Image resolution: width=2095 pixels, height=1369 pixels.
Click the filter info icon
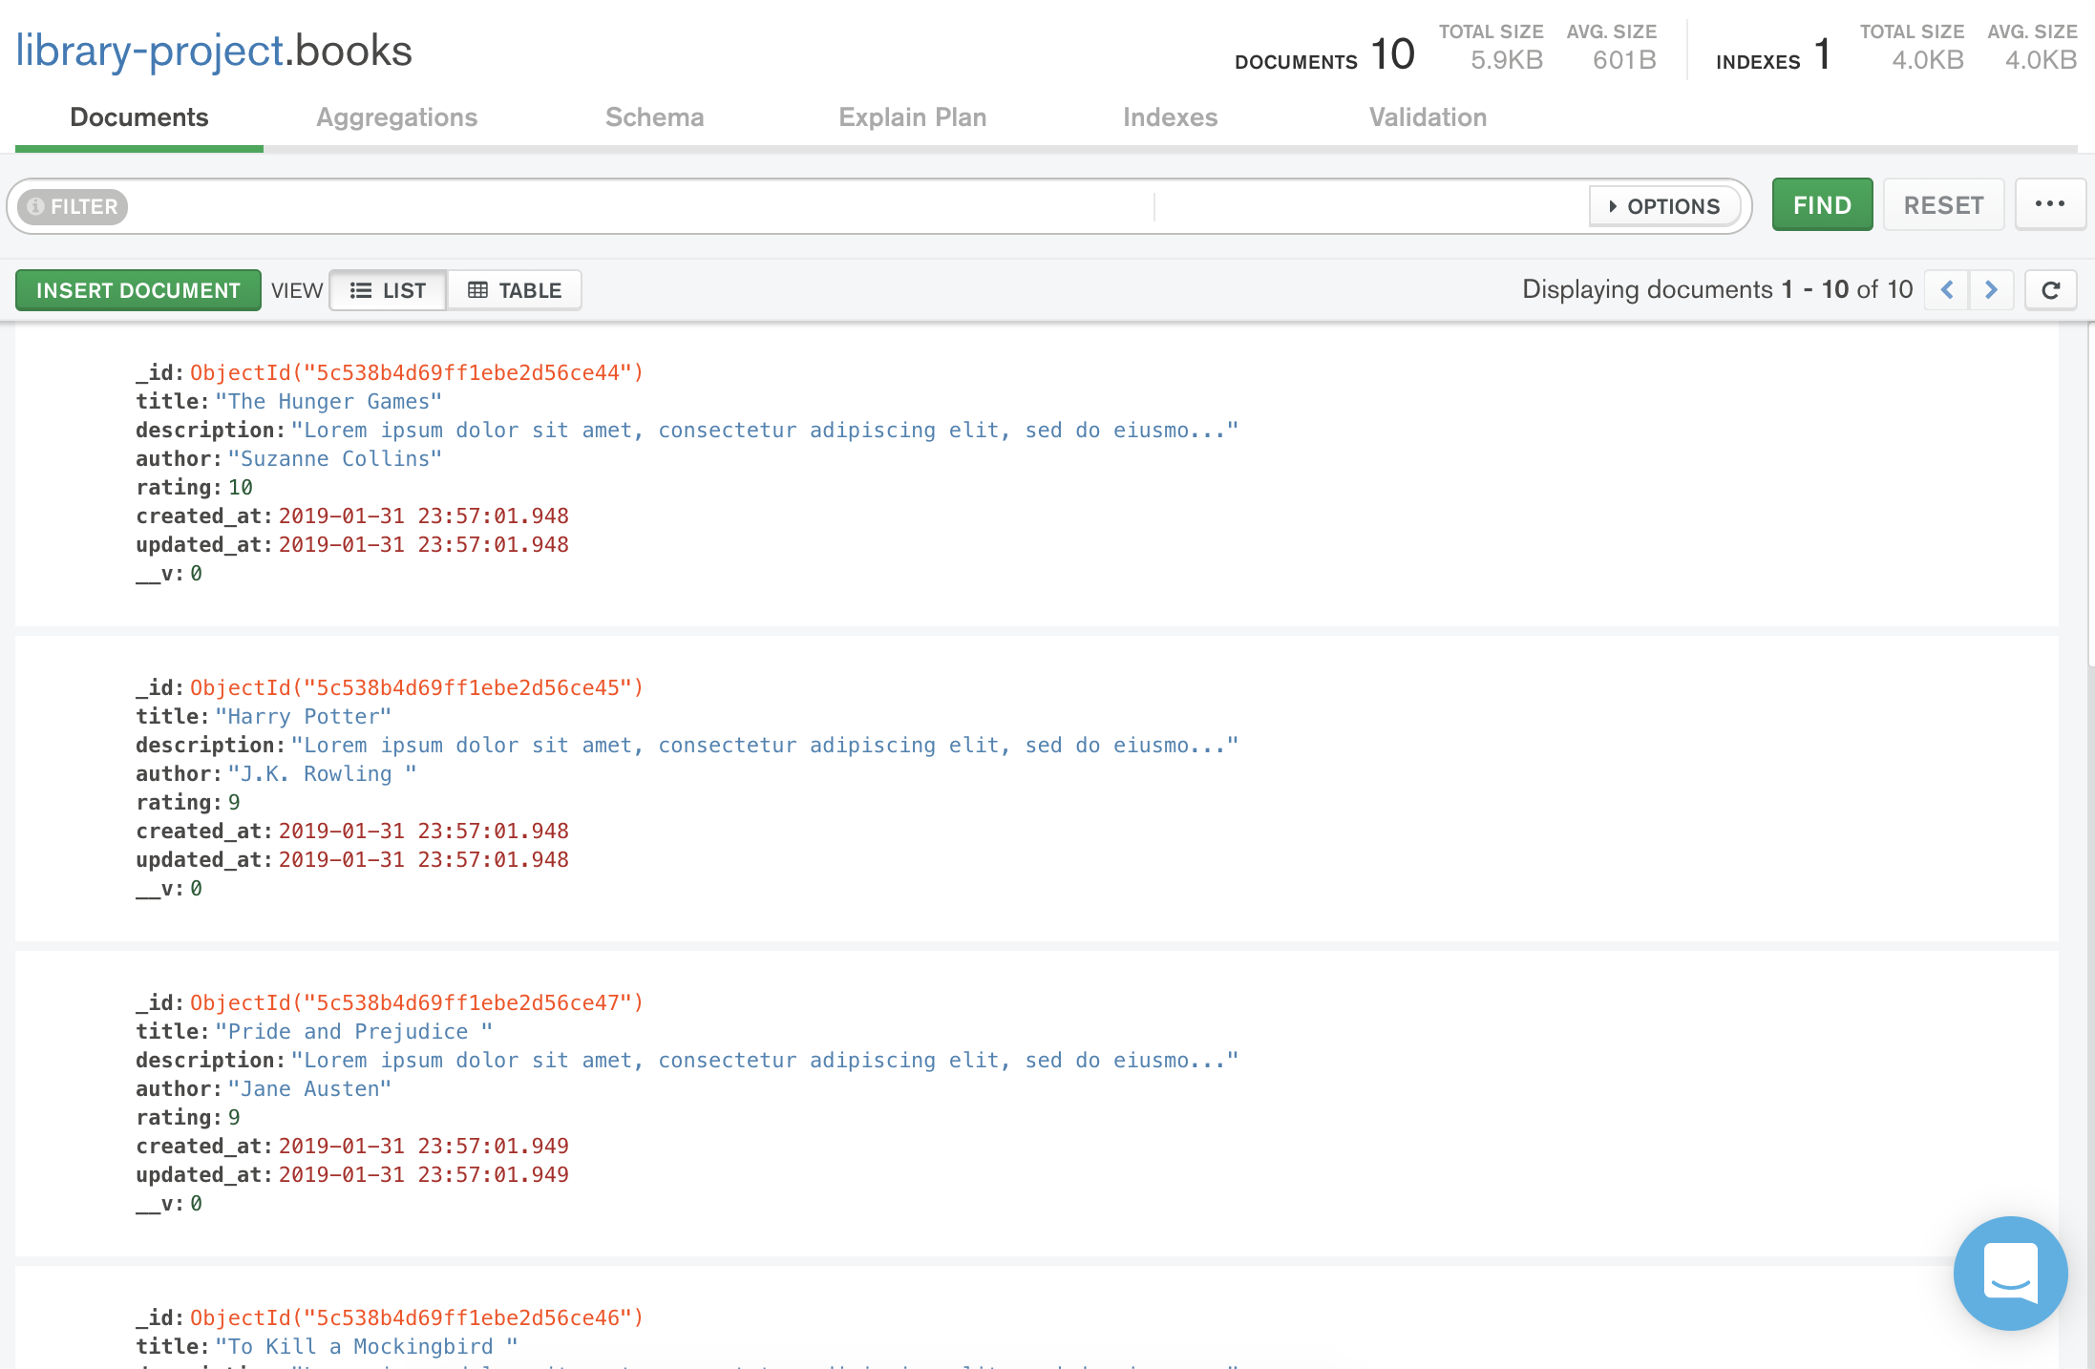tap(36, 206)
